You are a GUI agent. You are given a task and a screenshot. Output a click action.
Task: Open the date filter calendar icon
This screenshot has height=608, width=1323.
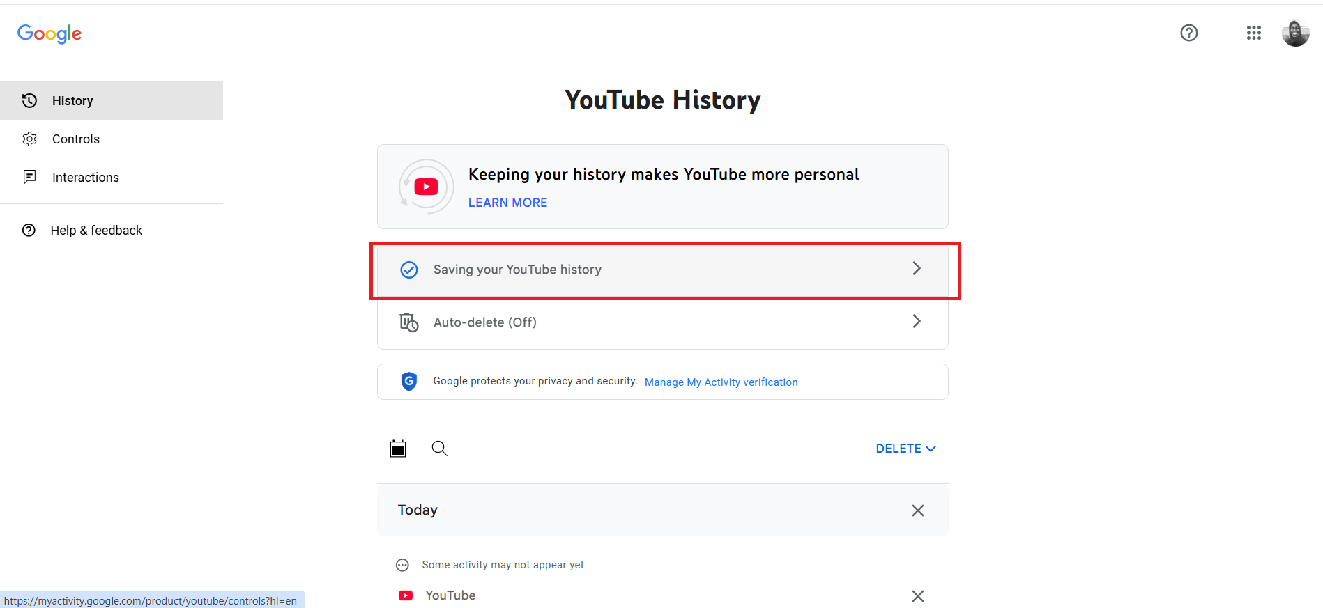click(397, 448)
